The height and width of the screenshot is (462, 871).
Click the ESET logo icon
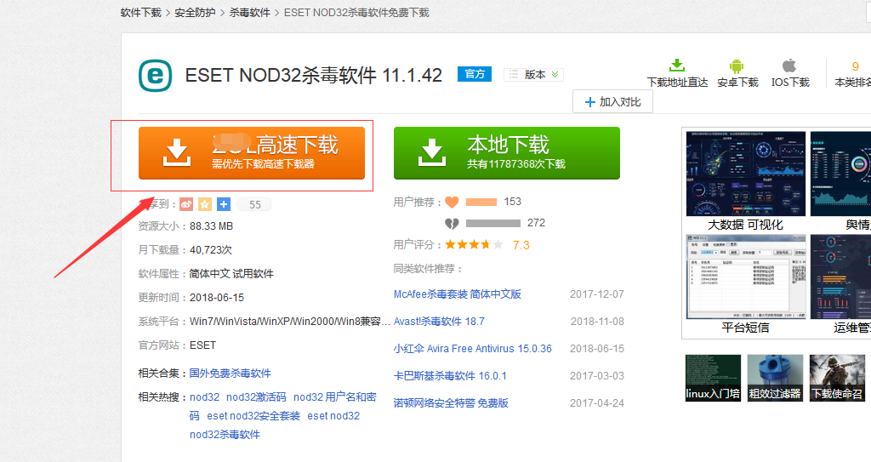tap(155, 76)
